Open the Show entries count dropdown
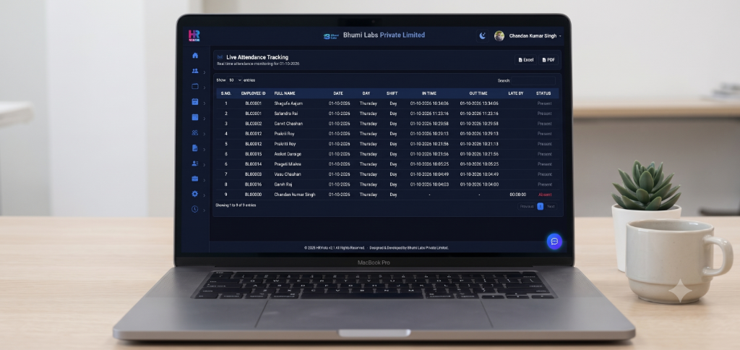The width and height of the screenshot is (740, 350). 235,80
